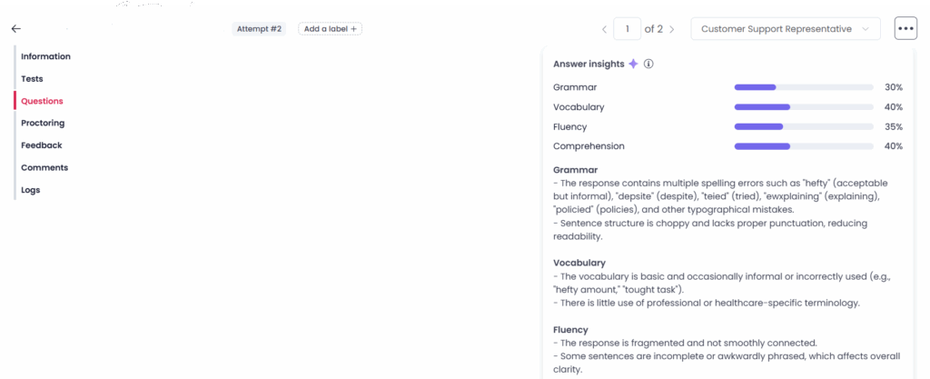Open the Customer Support Representative dropdown
The image size is (930, 379).
tap(786, 28)
